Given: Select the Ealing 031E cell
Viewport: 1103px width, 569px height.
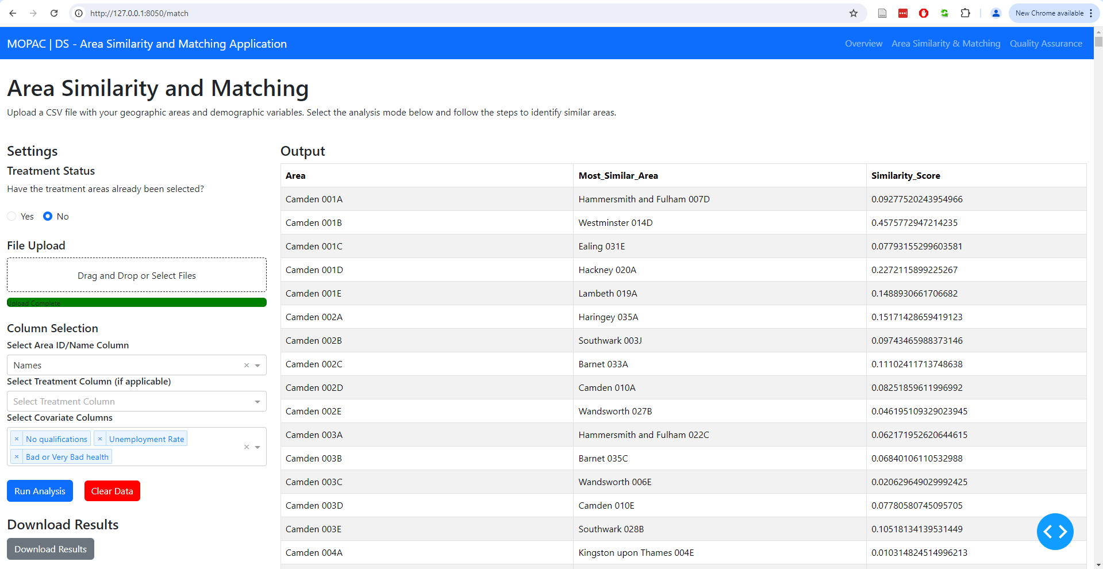Looking at the screenshot, I should 720,247.
